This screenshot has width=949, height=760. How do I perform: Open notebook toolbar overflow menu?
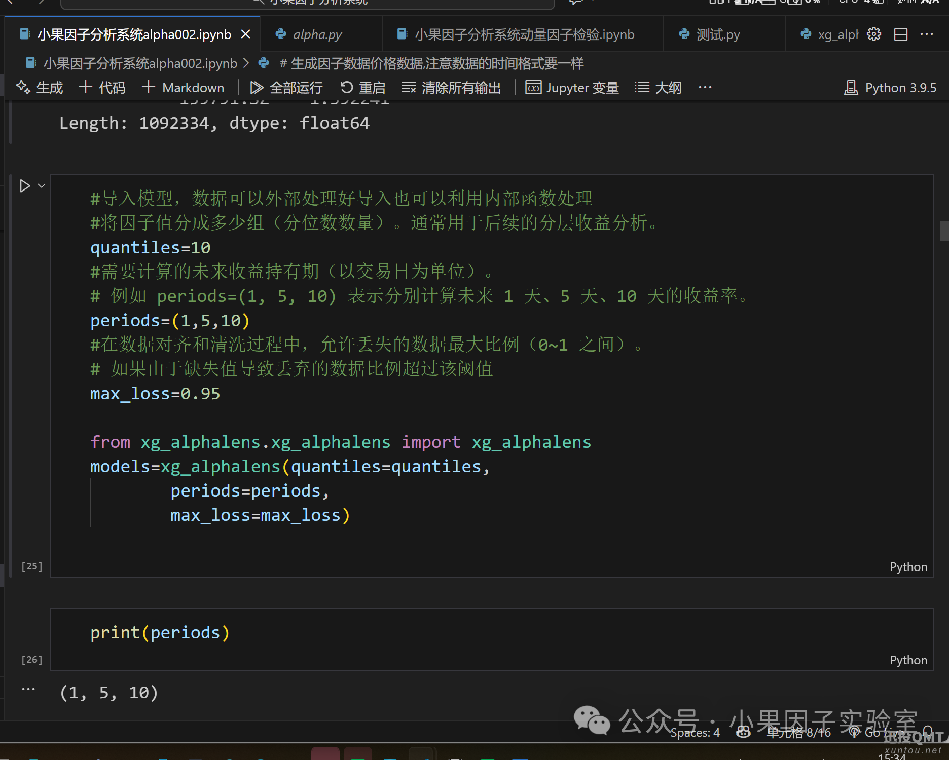(705, 88)
